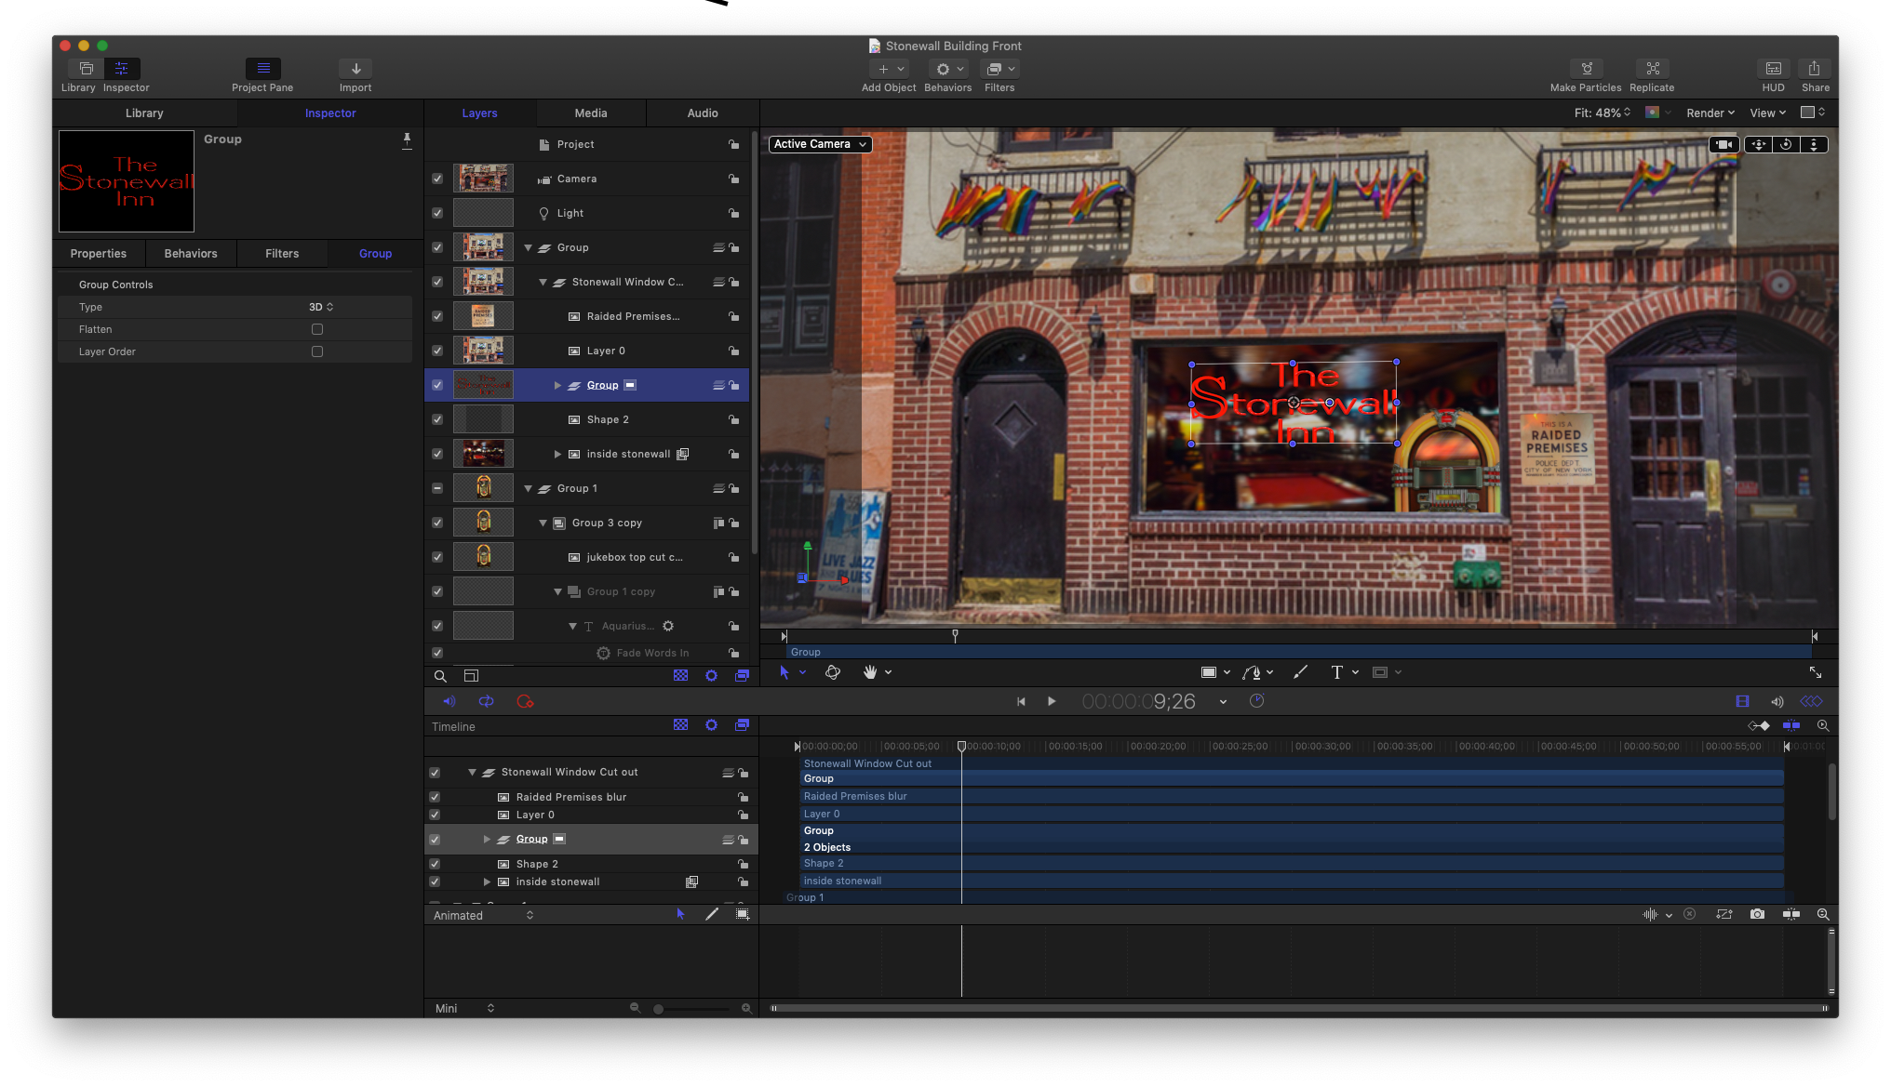
Task: Click the Make Particles icon
Action: 1586,69
